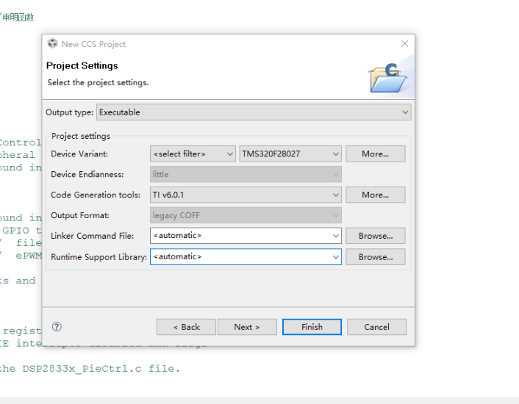The image size is (519, 404).
Task: Expand the Output type dropdown
Action: [405, 112]
